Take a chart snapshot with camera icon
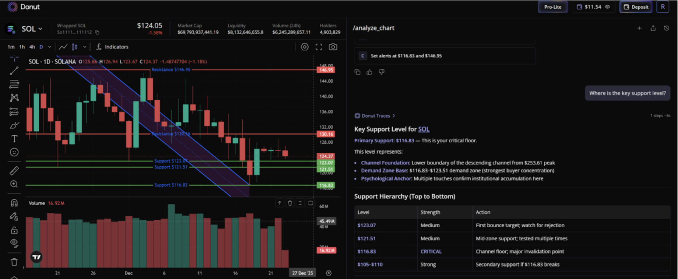 pyautogui.click(x=333, y=47)
